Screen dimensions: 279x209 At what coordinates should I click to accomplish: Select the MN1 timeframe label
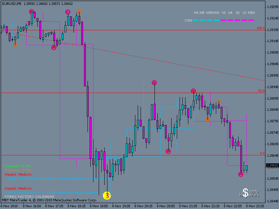[251, 13]
